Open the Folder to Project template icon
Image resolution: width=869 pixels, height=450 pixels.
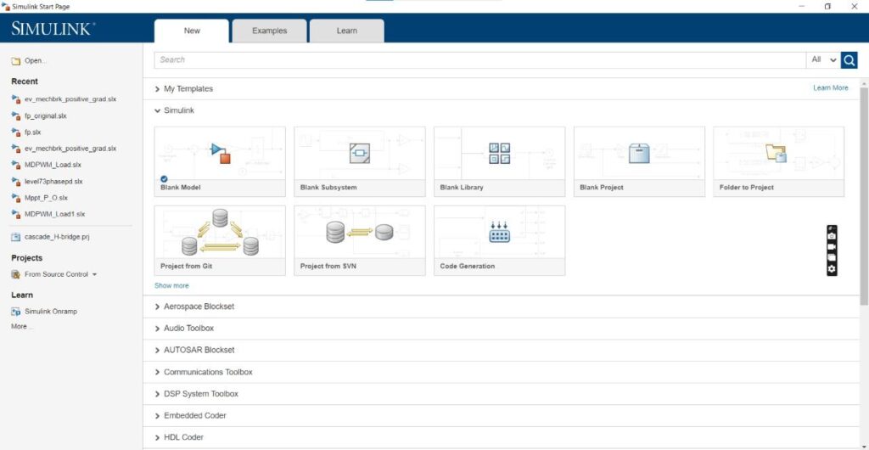point(776,153)
